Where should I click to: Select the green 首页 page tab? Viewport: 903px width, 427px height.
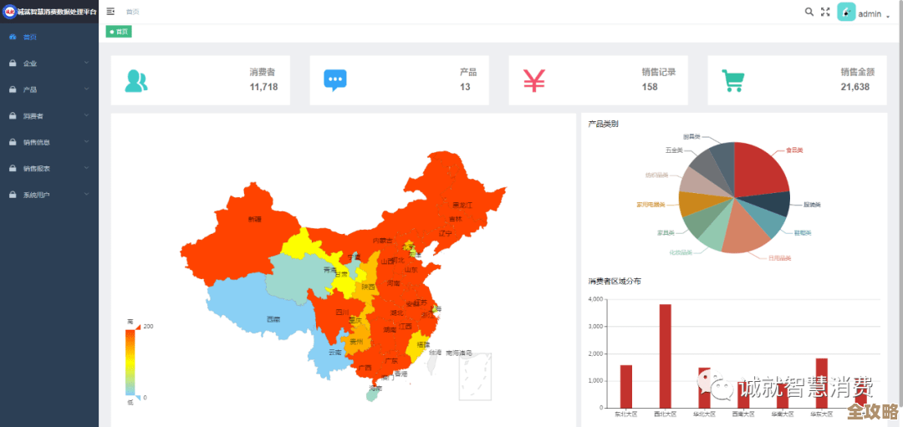(119, 32)
